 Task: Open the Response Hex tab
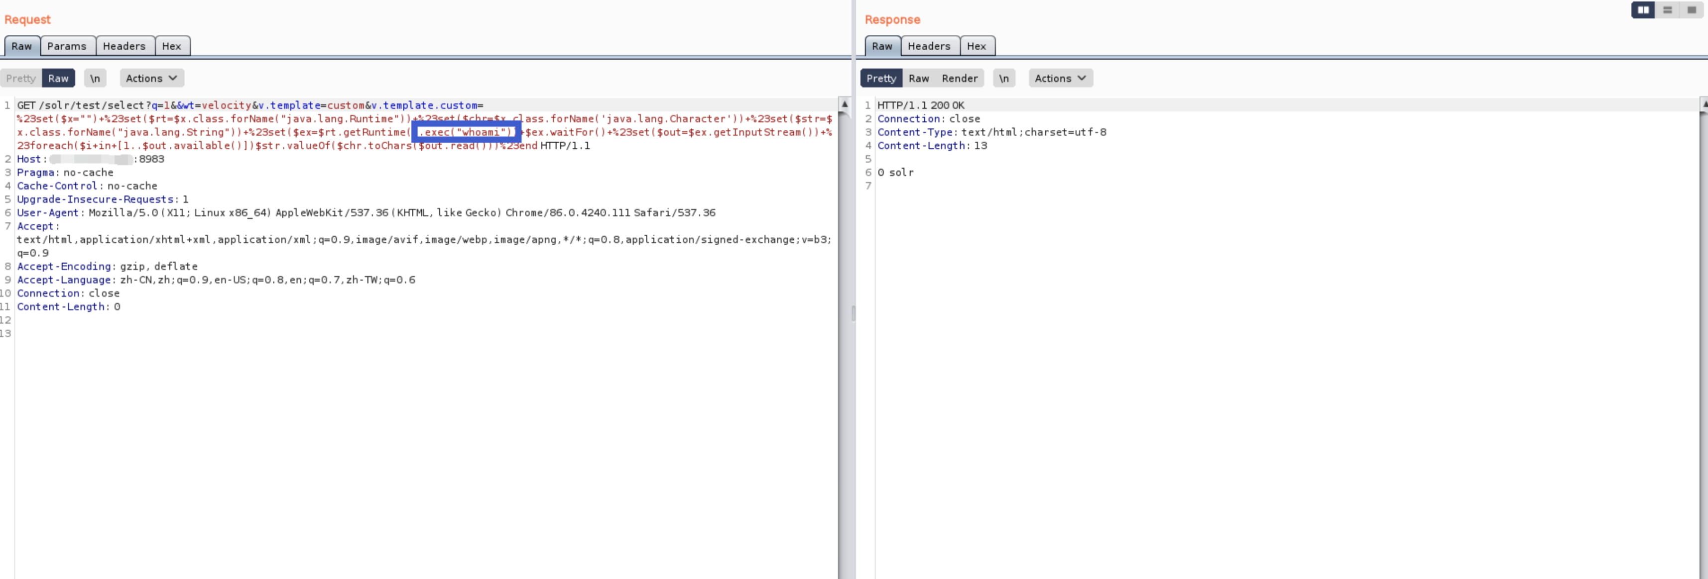coord(976,46)
